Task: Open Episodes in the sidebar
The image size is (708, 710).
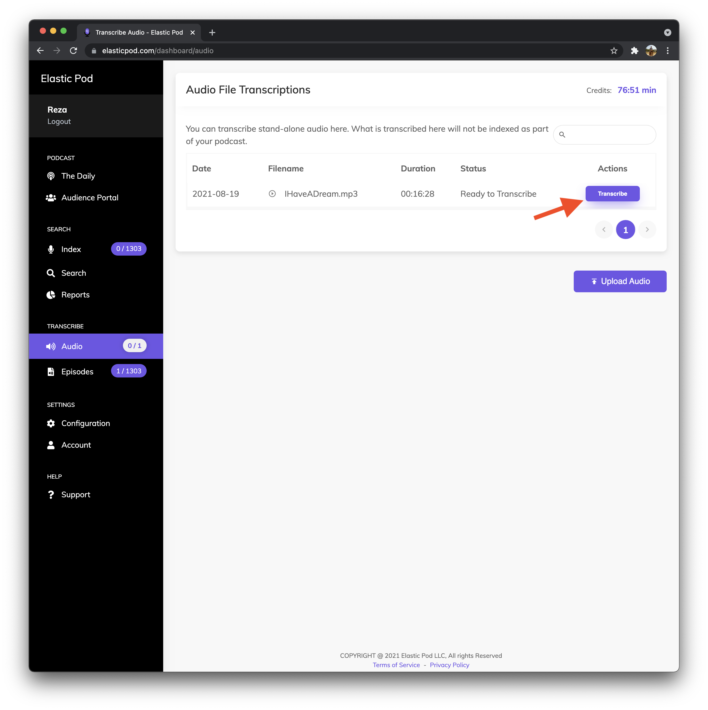Action: [x=77, y=372]
